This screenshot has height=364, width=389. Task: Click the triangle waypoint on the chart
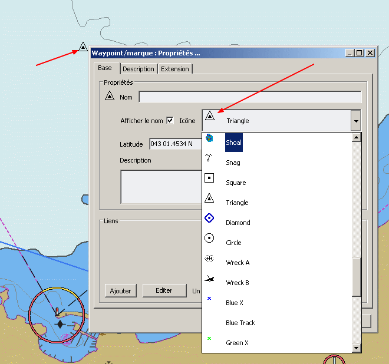coord(83,47)
